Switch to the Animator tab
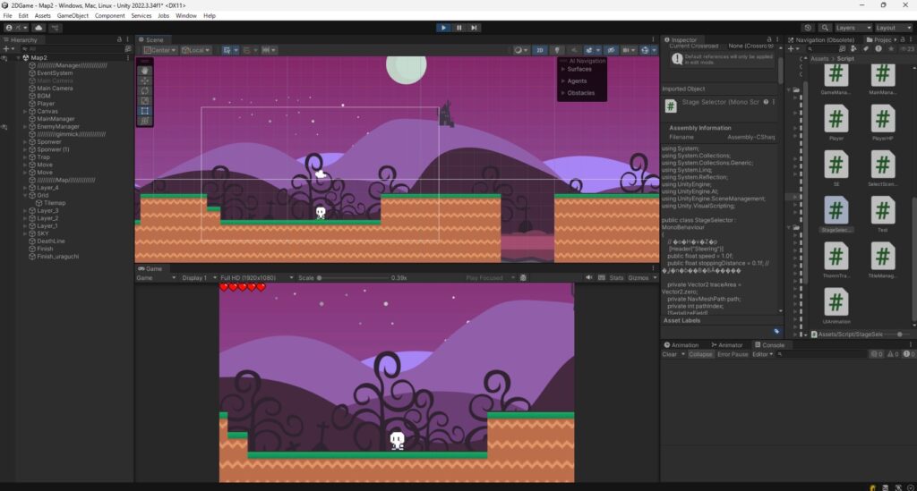 click(x=728, y=344)
